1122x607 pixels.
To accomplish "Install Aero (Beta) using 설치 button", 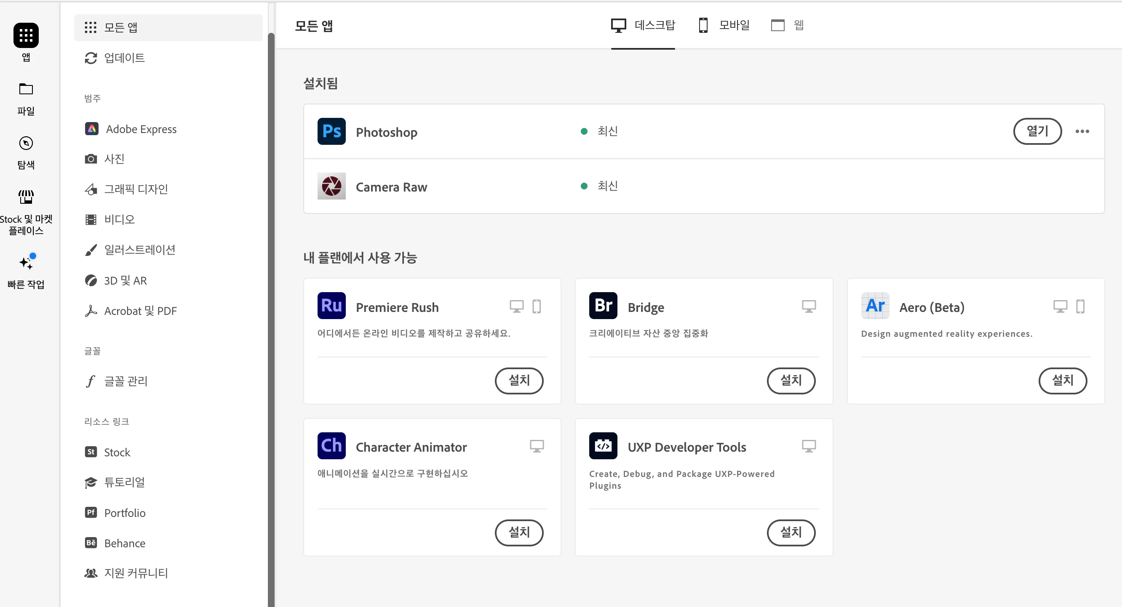I will tap(1062, 381).
